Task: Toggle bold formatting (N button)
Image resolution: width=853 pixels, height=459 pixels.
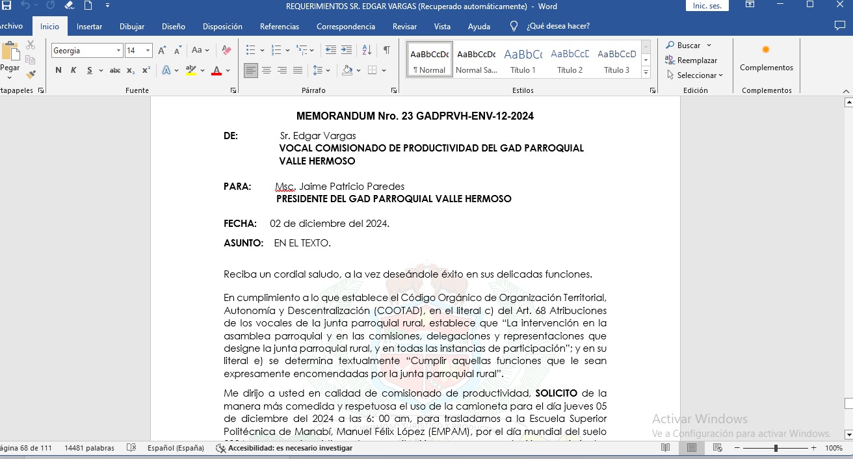Action: tap(59, 70)
